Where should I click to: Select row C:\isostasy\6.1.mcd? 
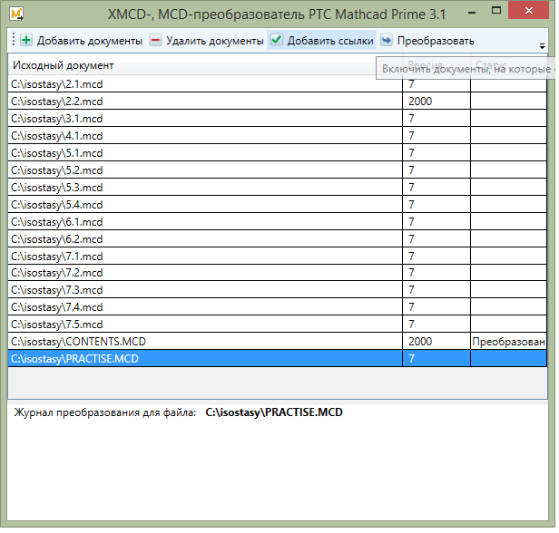tap(277, 221)
